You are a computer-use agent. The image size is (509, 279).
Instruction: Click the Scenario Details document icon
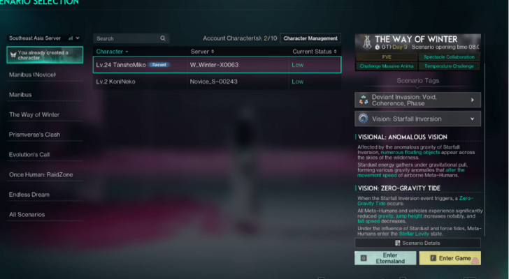[x=398, y=243]
